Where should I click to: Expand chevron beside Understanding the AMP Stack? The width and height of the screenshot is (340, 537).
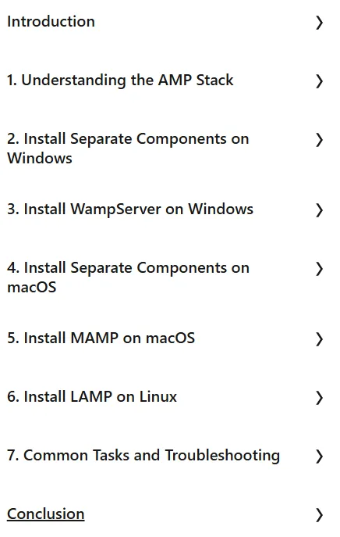(x=319, y=81)
